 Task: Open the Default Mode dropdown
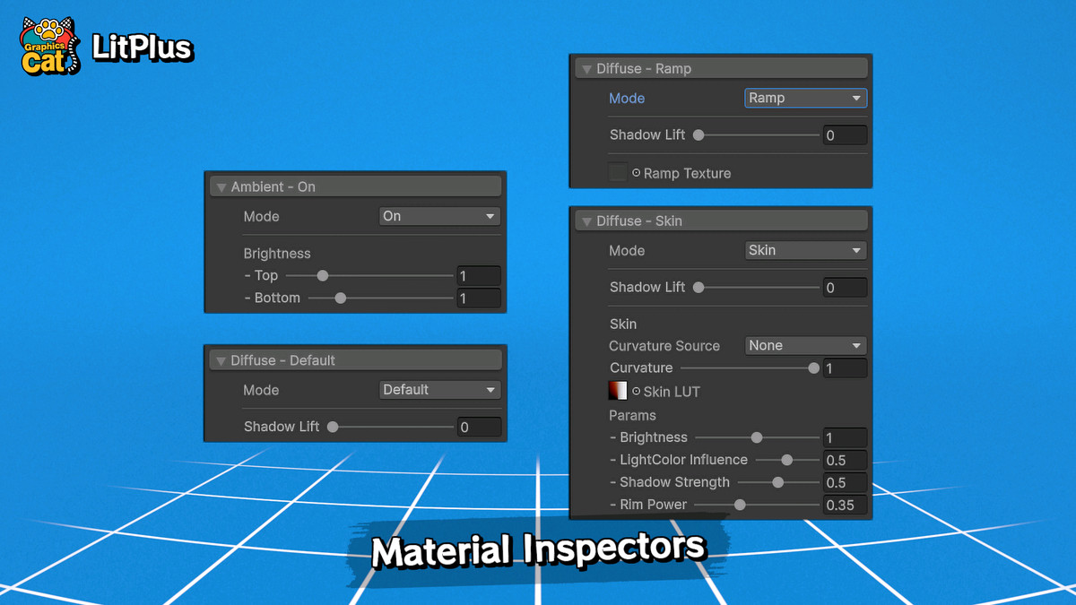point(438,390)
